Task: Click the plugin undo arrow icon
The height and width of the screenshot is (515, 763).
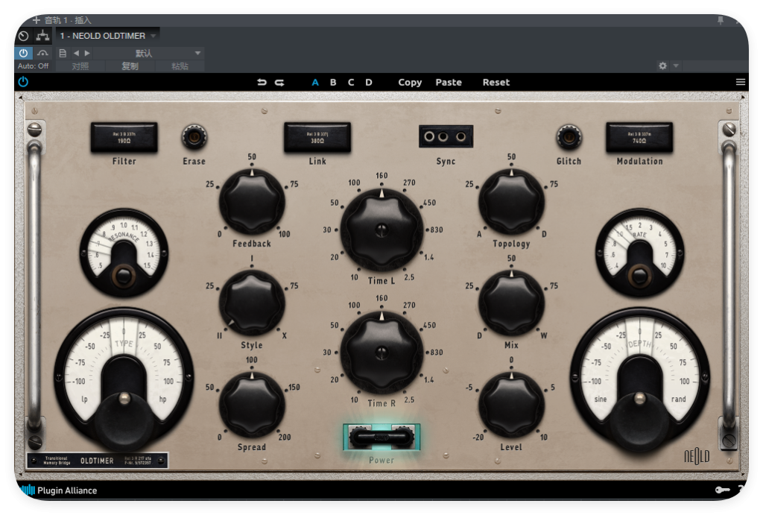Action: tap(262, 82)
